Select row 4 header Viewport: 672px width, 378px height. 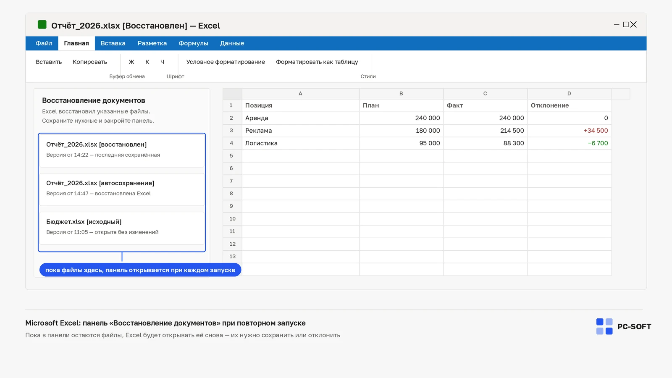point(232,143)
